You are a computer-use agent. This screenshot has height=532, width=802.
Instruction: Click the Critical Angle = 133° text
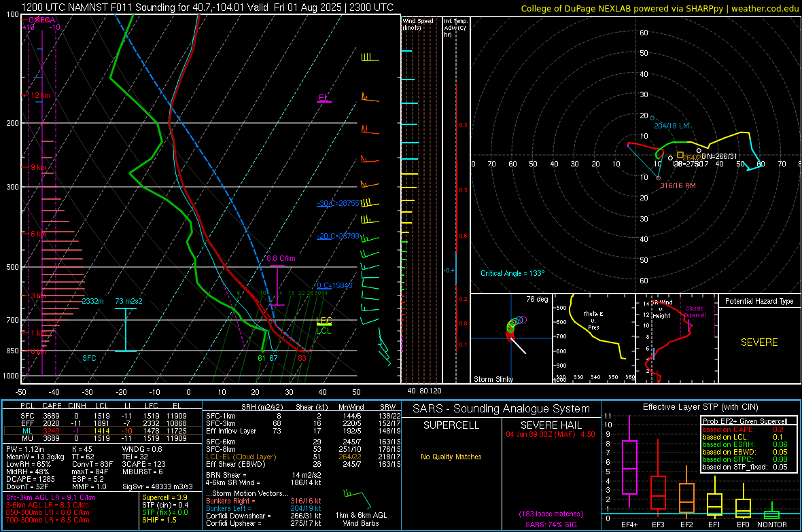click(x=512, y=273)
